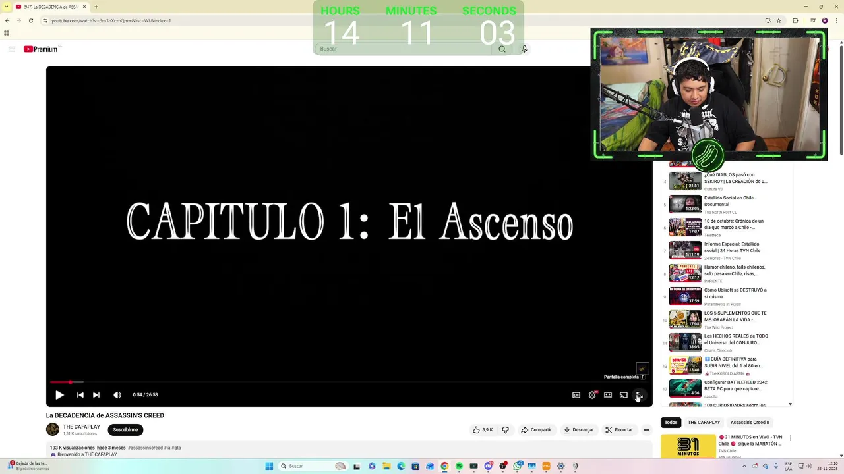Open the YouTube guide hamburger menu
This screenshot has width=844, height=474.
coord(12,49)
